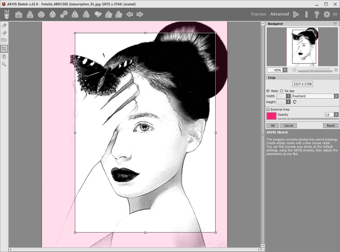Viewport: 340px width, 252px height.
Task: Toggle the guiding lines visibility icon
Action: click(98, 15)
